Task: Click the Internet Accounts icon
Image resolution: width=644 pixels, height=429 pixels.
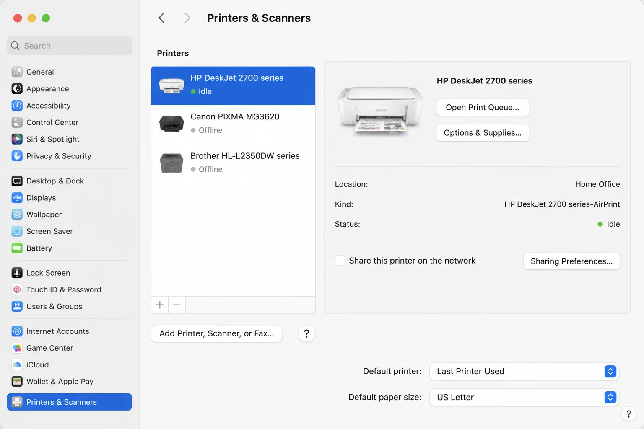Action: pos(17,331)
